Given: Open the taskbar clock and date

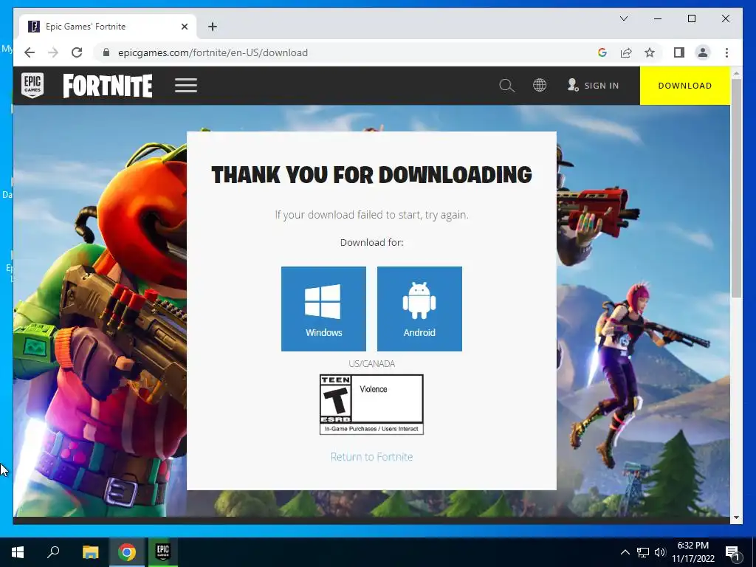Looking at the screenshot, I should pyautogui.click(x=693, y=552).
